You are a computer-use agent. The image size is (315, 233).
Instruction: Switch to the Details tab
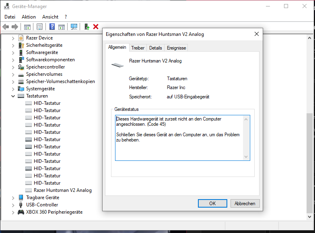tap(156, 48)
